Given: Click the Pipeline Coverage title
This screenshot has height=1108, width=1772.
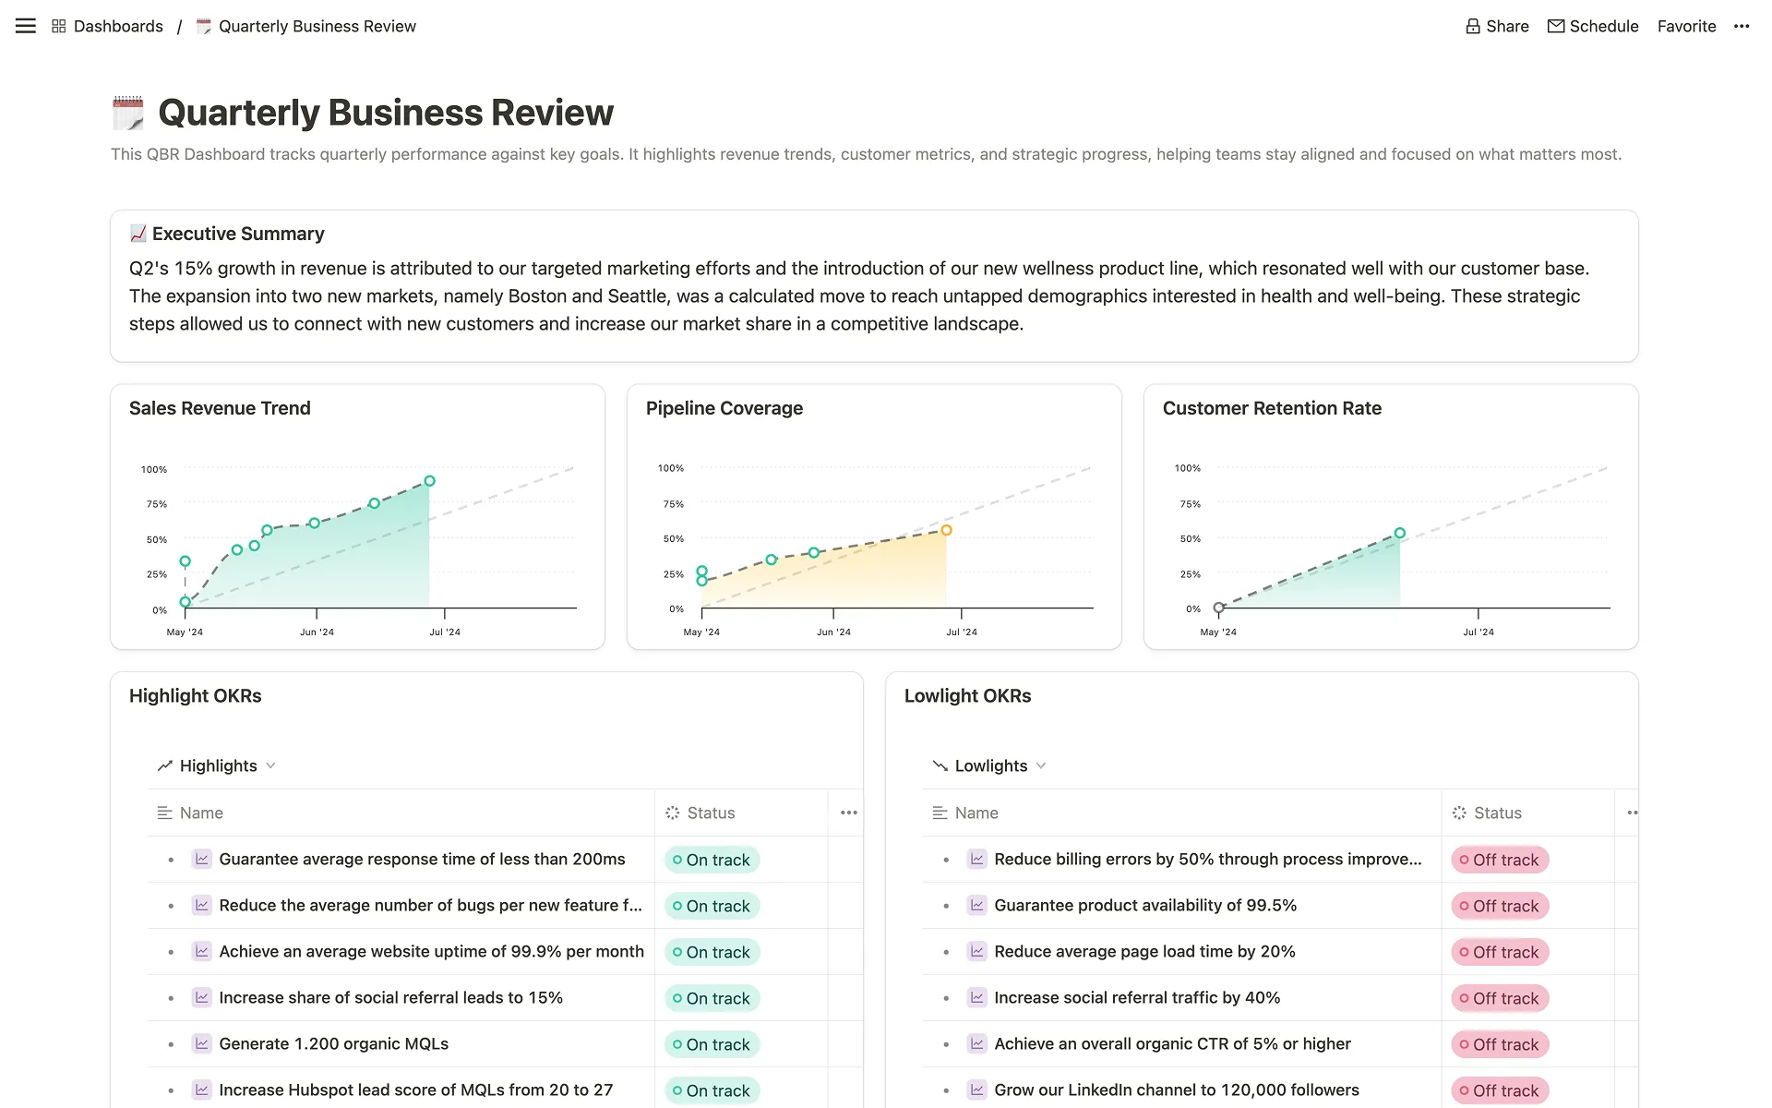Looking at the screenshot, I should pos(724,408).
